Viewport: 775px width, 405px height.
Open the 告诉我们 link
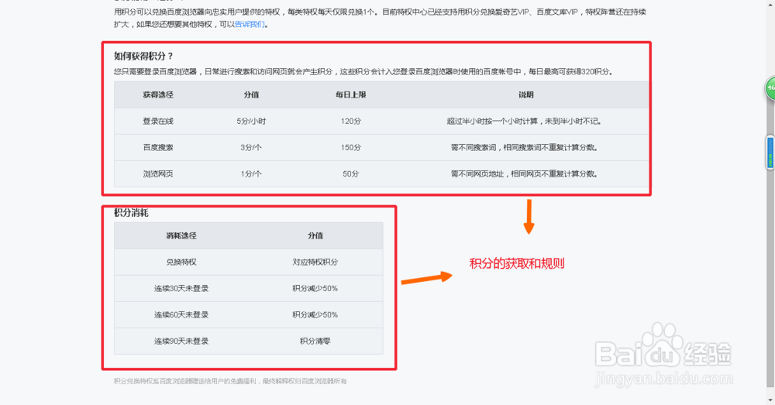click(250, 24)
